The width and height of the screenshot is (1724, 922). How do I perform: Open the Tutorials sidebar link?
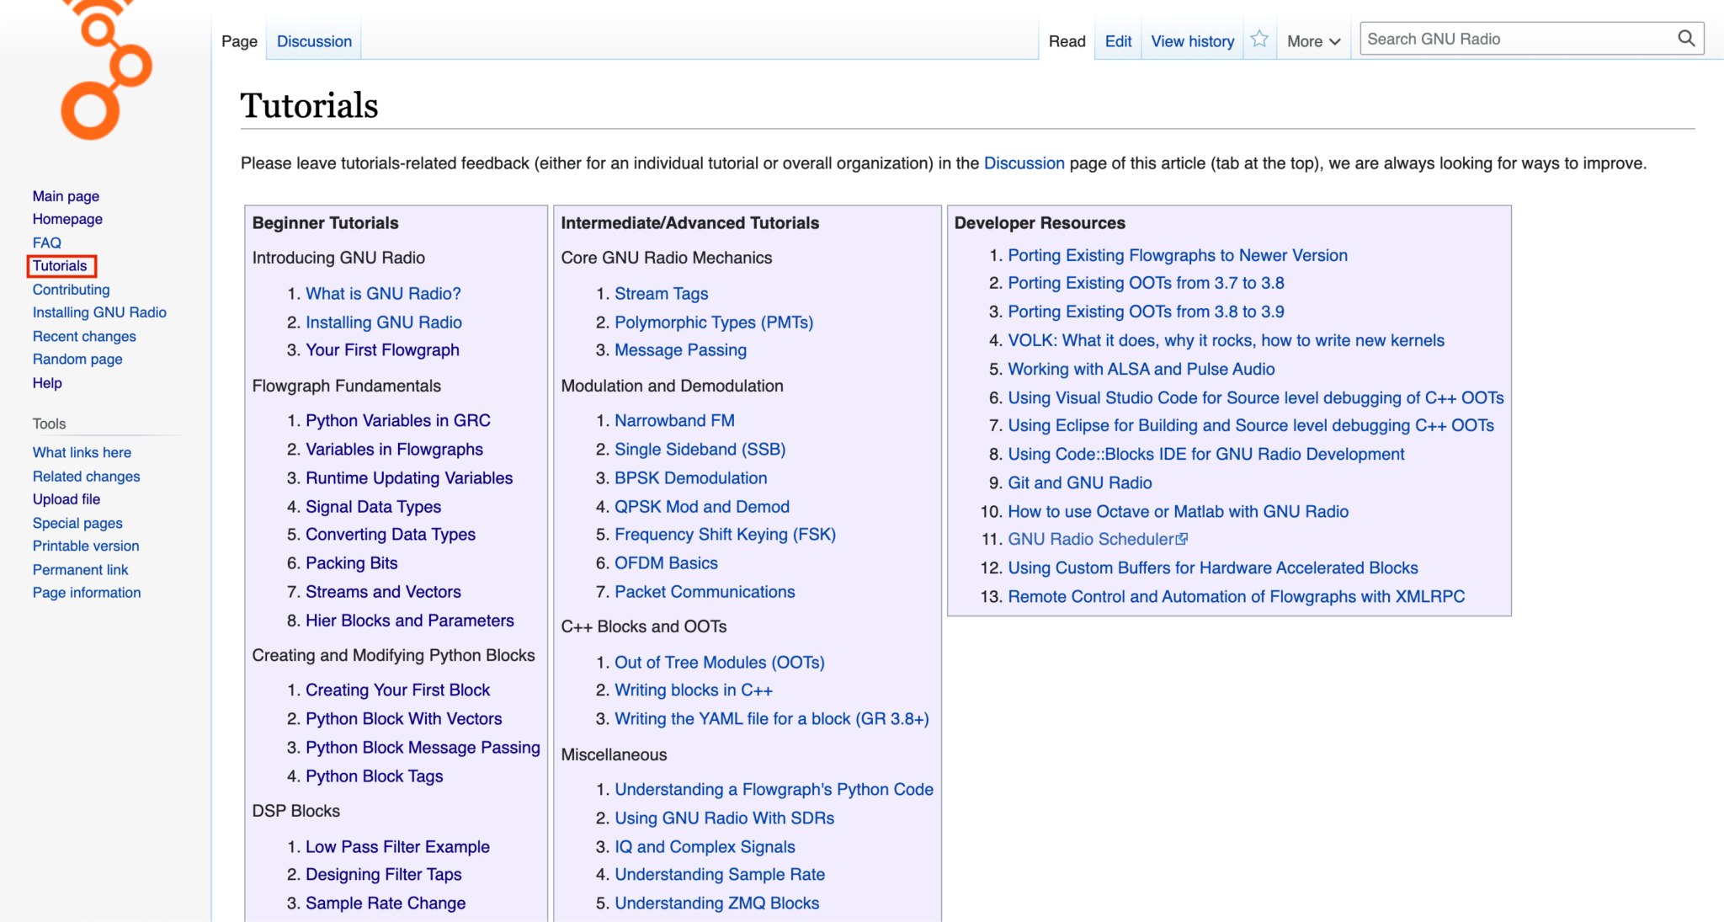tap(60, 266)
